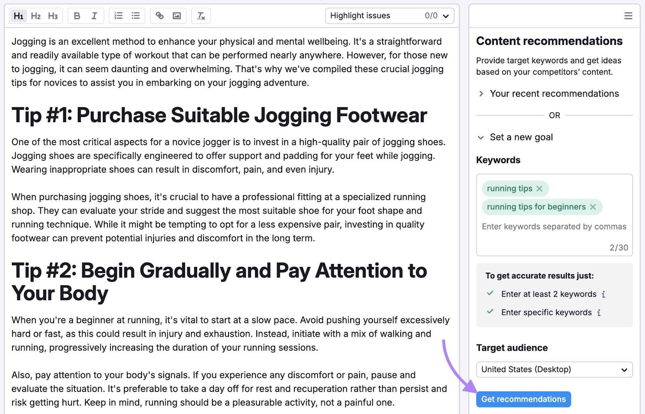Apply Heading 2 style
The image size is (645, 414).
click(x=36, y=16)
